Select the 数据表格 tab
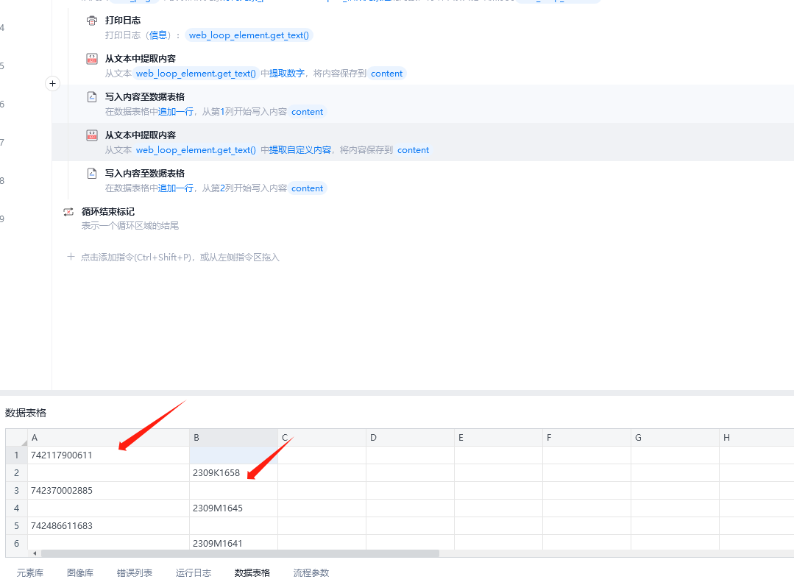794x582 pixels. [252, 573]
